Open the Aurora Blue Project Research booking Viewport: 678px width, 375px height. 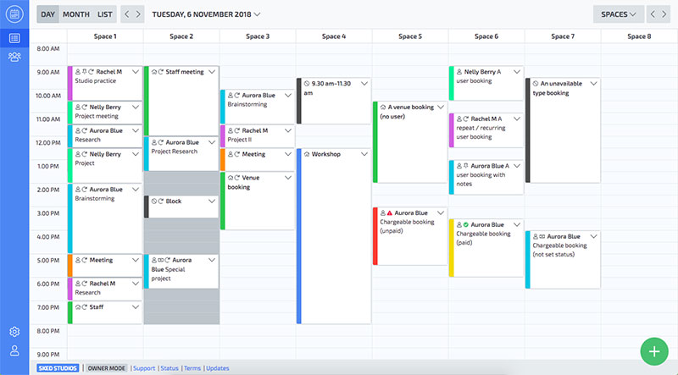point(181,153)
